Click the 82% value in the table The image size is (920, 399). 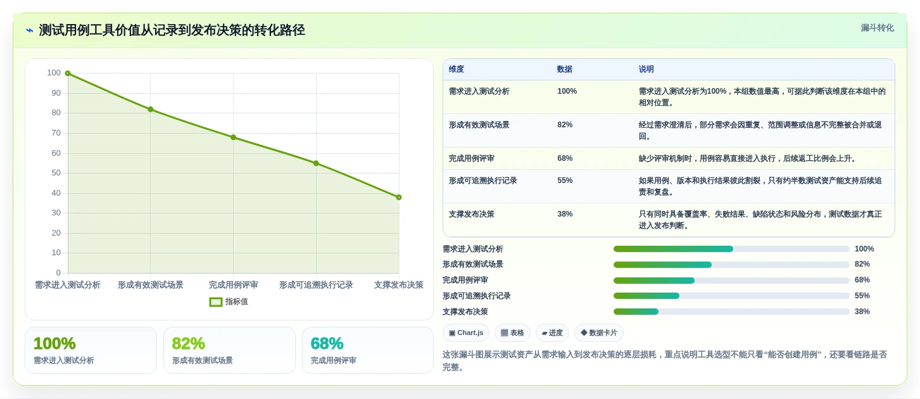click(565, 125)
